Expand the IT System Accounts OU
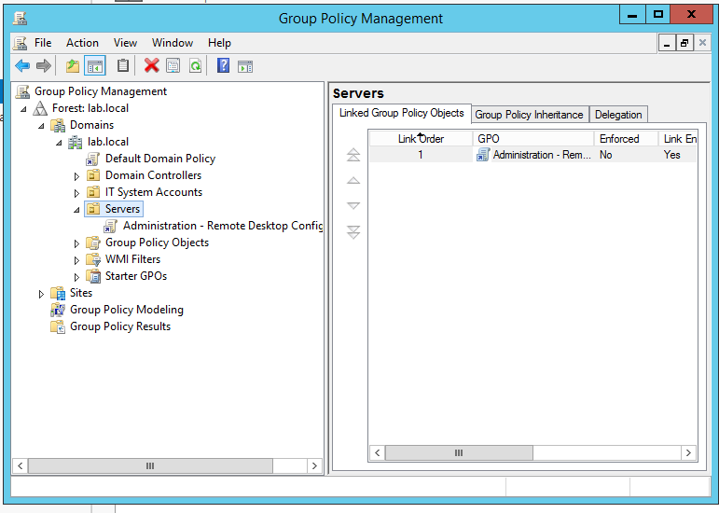 coord(76,193)
